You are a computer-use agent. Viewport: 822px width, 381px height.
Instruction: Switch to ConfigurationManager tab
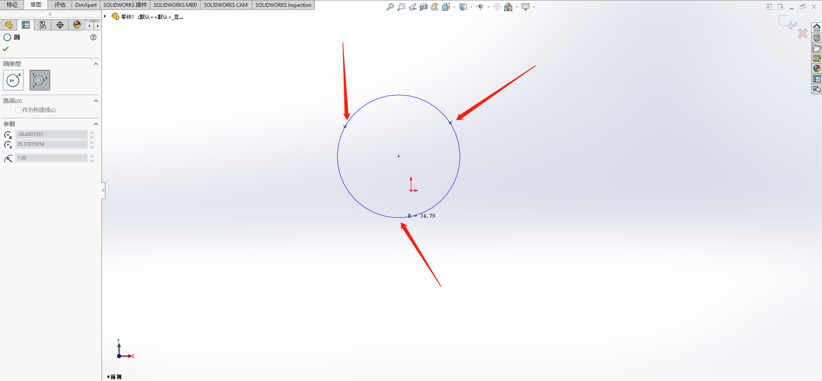click(x=43, y=25)
